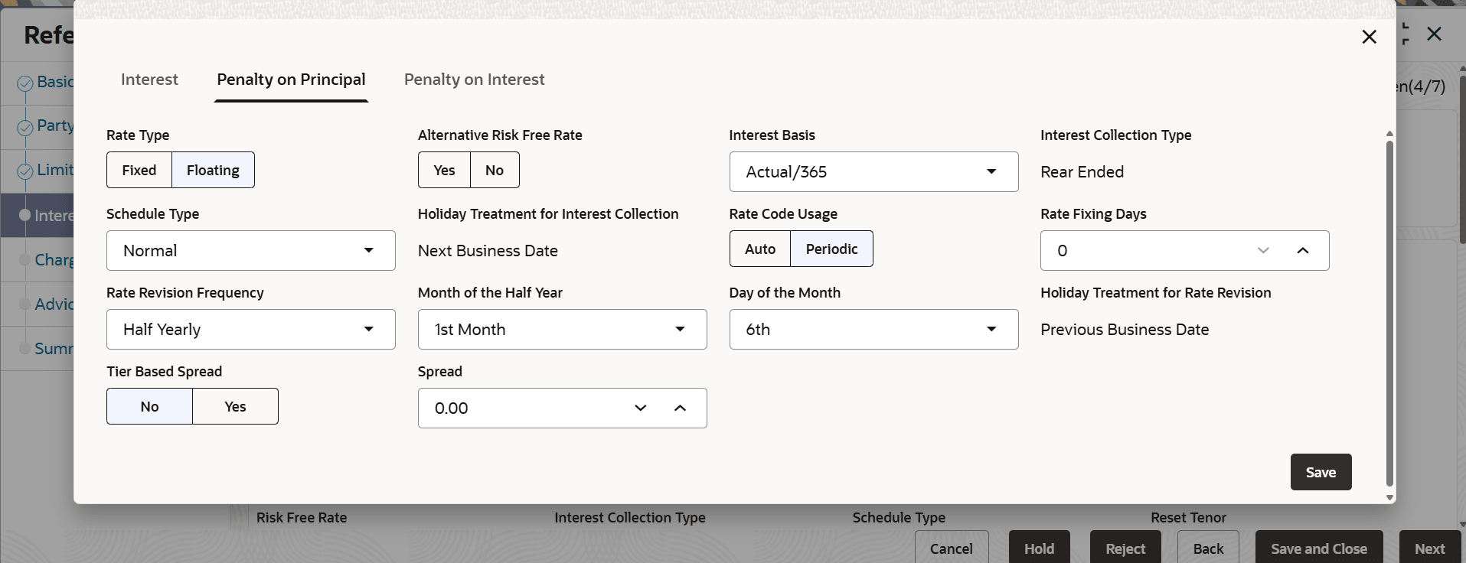Image resolution: width=1466 pixels, height=563 pixels.
Task: Set Tier Based Spread to Yes
Action: click(235, 406)
